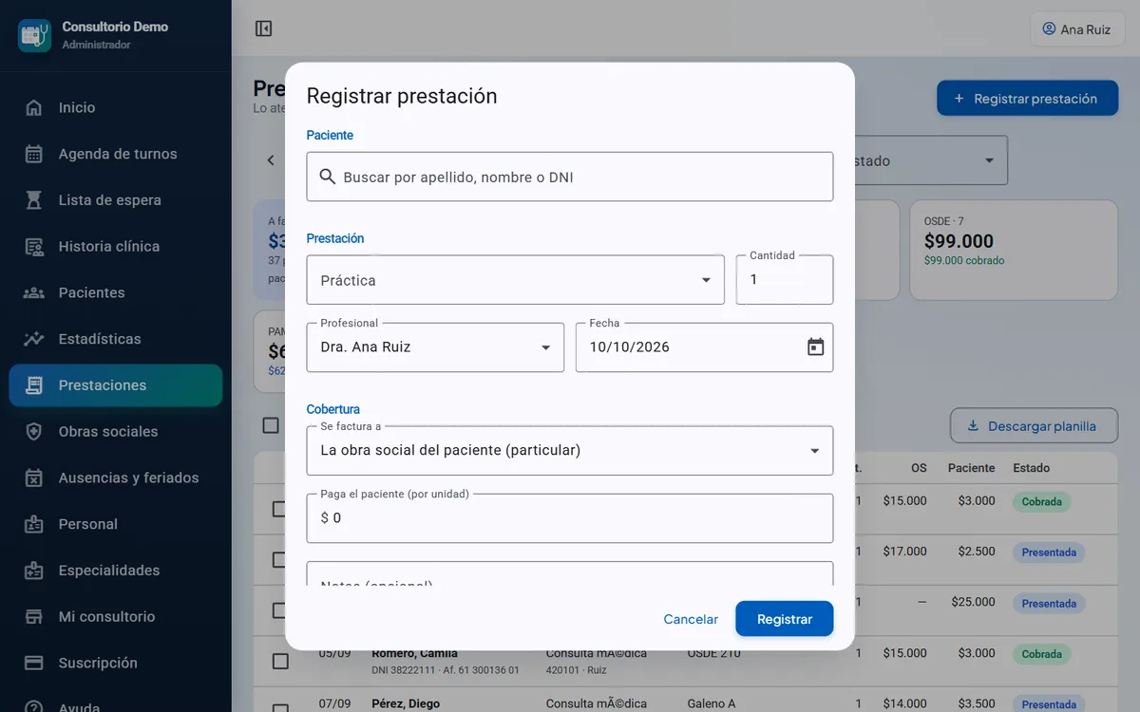Screen dimensions: 1140x712
Task: Click the Fecha date input 10/10/2026
Action: pos(705,347)
